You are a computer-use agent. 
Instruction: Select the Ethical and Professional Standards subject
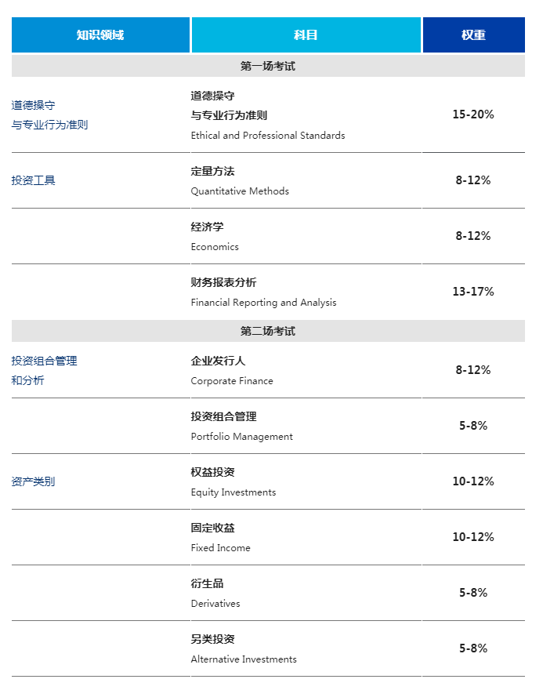268,136
